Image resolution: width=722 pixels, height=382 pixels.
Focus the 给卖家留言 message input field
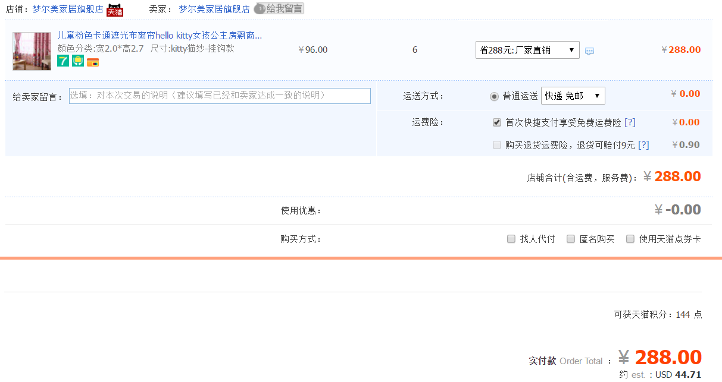(x=220, y=96)
